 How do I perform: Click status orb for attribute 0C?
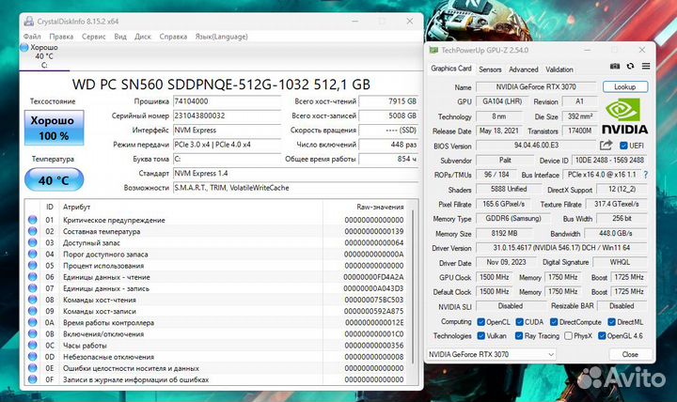coord(32,345)
